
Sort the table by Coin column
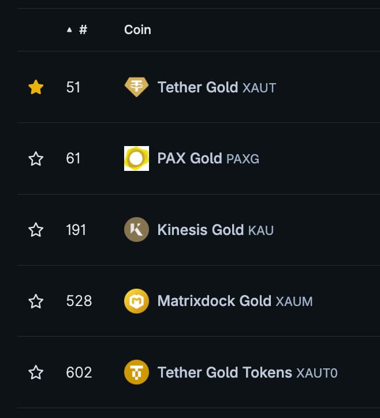(x=137, y=29)
